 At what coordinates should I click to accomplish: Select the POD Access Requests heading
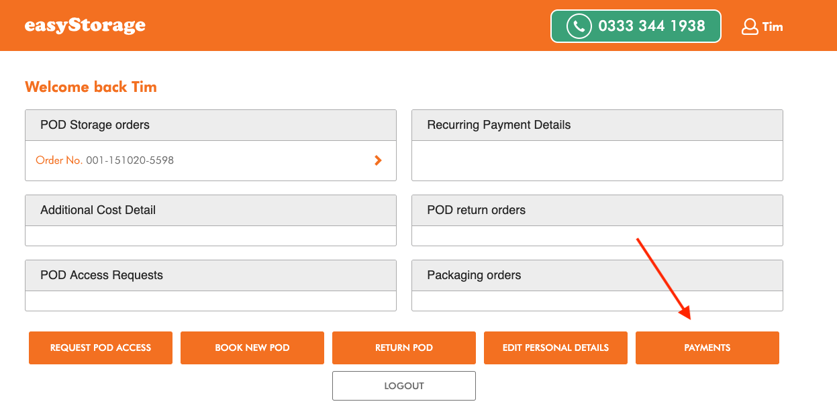click(x=101, y=275)
